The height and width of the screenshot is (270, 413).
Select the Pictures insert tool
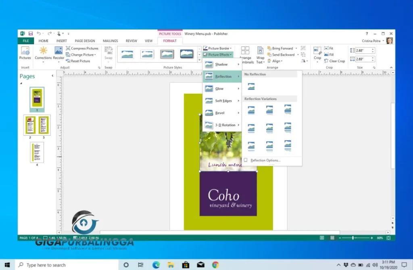pos(25,54)
